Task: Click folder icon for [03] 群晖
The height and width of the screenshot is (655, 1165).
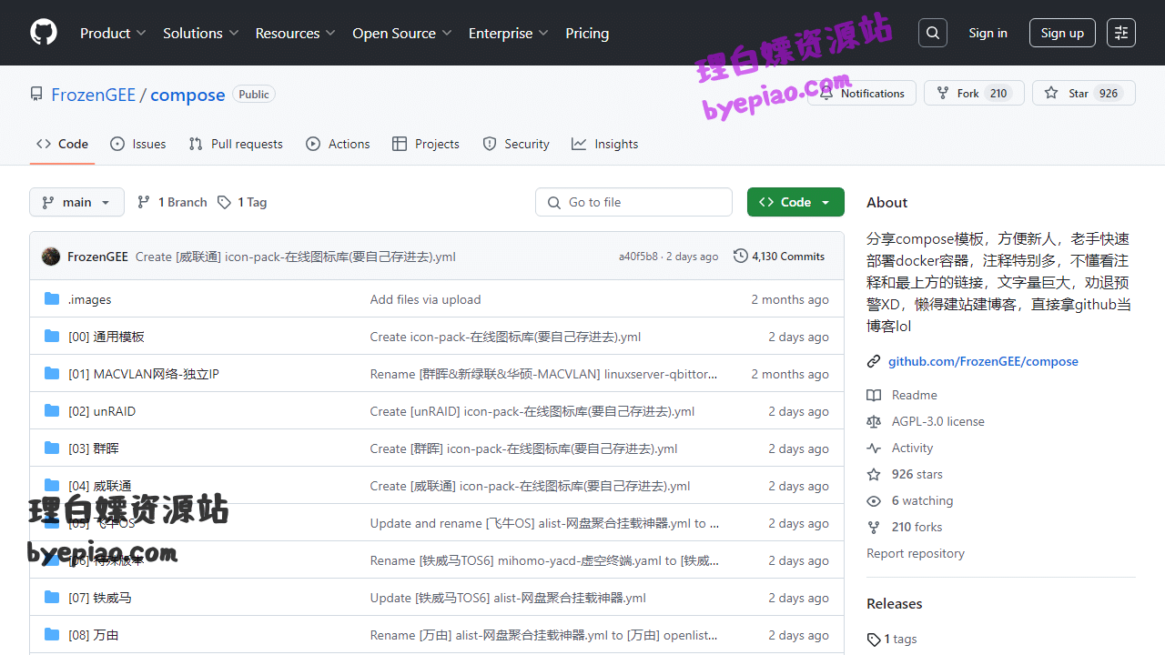Action: click(x=52, y=448)
